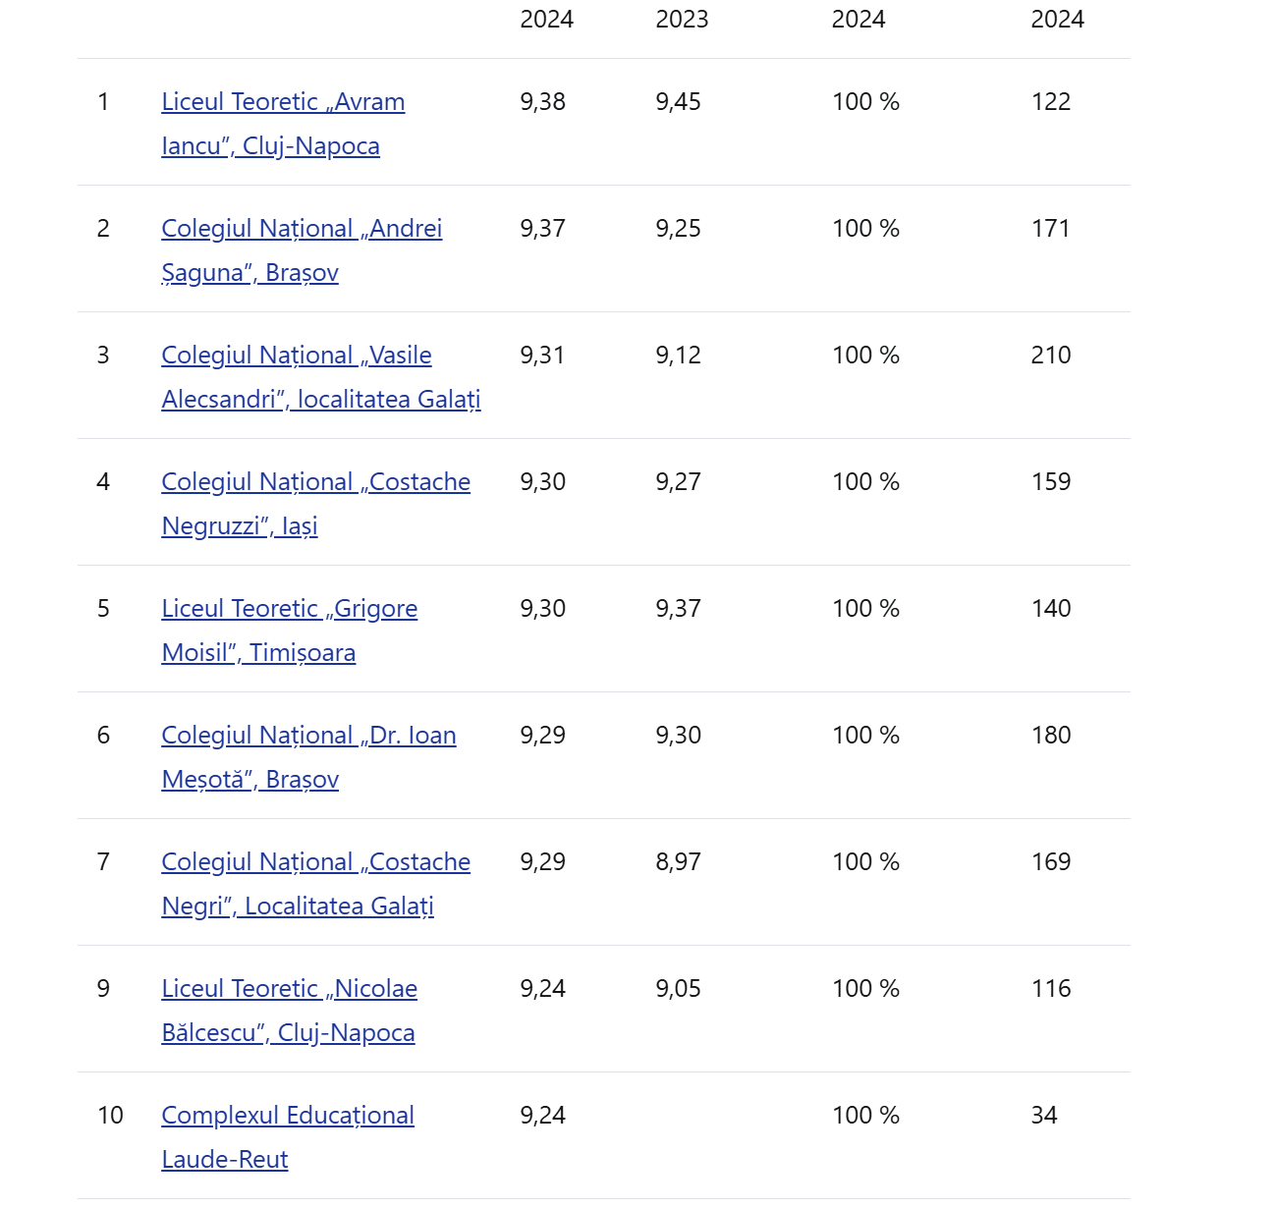Open the Complexul Educațional Laude-Reut link
Image resolution: width=1275 pixels, height=1208 pixels.
(x=287, y=1116)
